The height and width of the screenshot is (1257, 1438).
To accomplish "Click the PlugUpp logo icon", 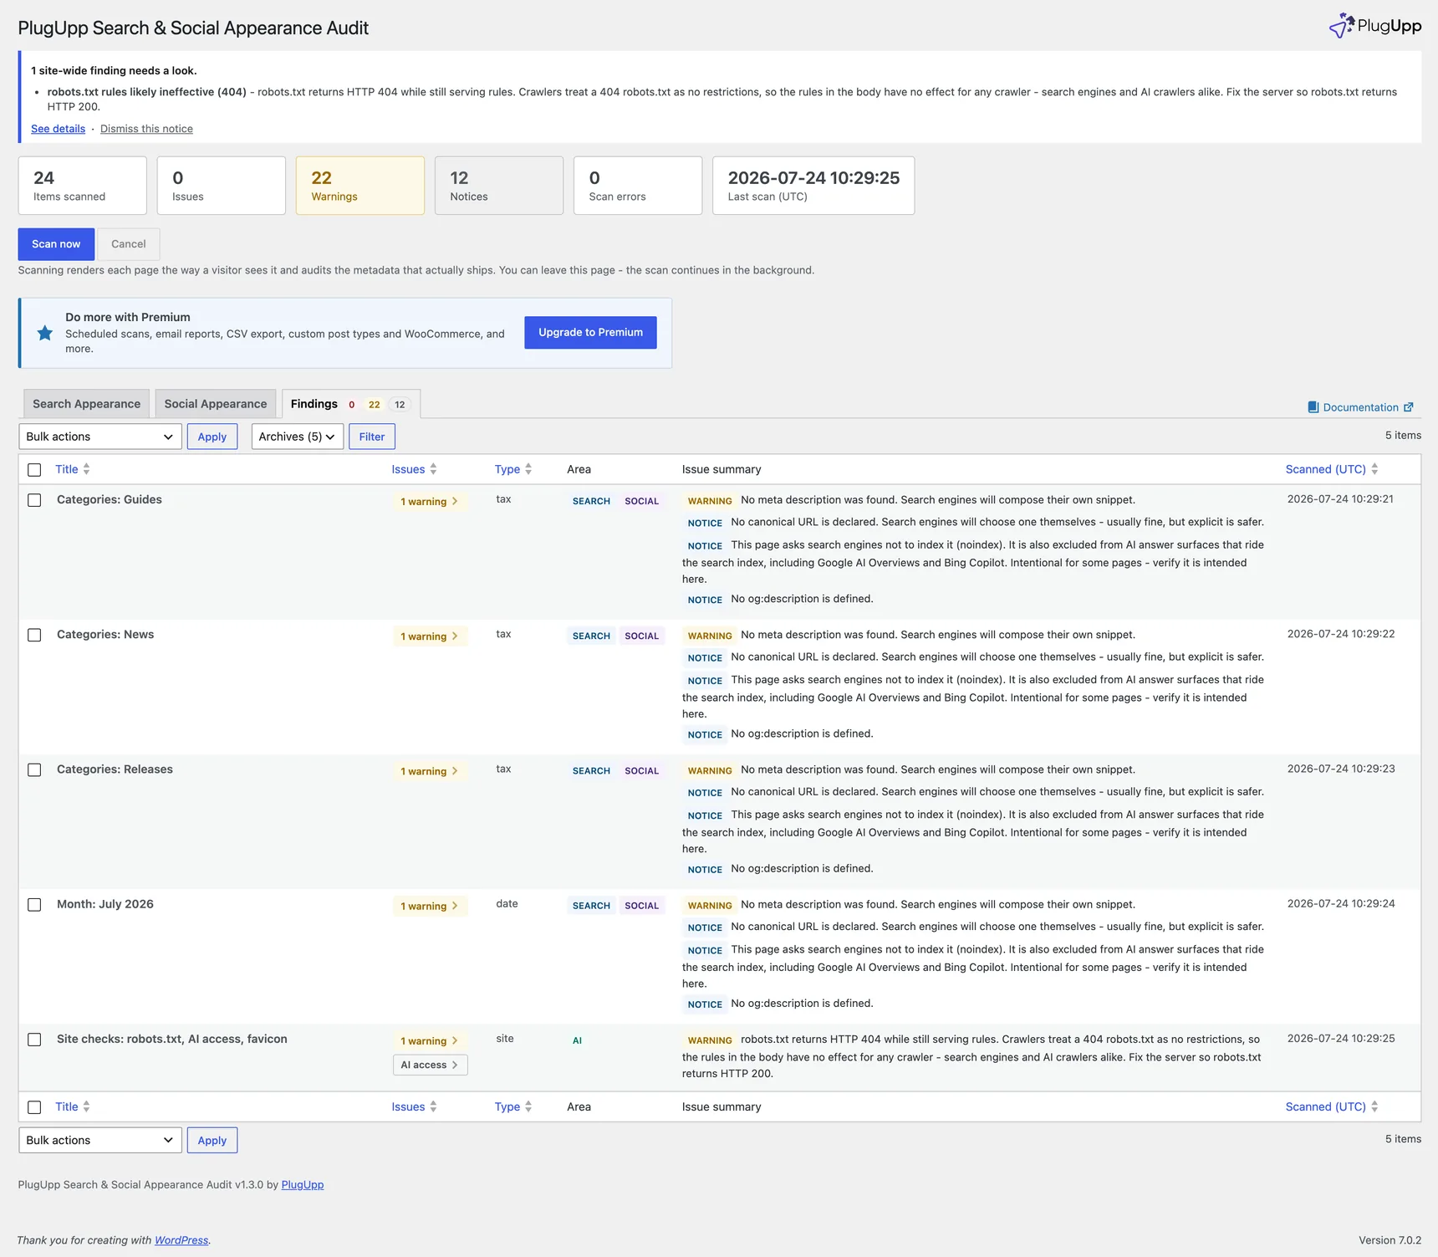I will click(x=1341, y=26).
